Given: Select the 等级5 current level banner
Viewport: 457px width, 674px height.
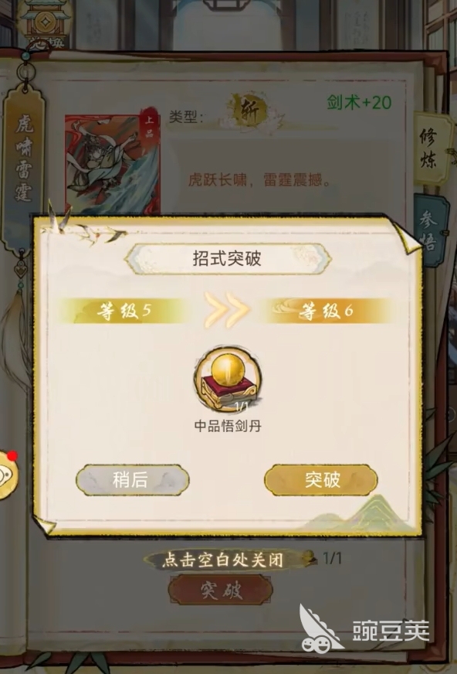Looking at the screenshot, I should [x=124, y=311].
